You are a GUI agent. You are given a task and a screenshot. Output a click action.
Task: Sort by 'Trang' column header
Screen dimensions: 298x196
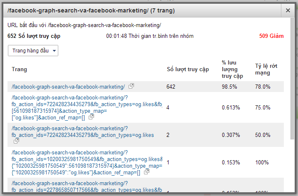click(x=19, y=69)
